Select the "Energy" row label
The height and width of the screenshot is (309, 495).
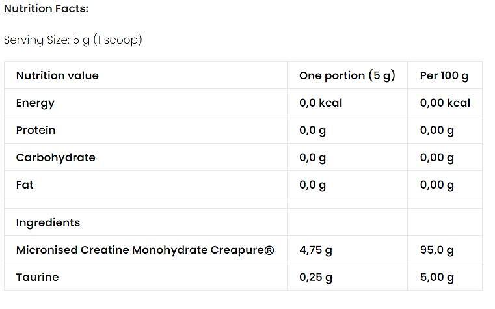pyautogui.click(x=35, y=103)
